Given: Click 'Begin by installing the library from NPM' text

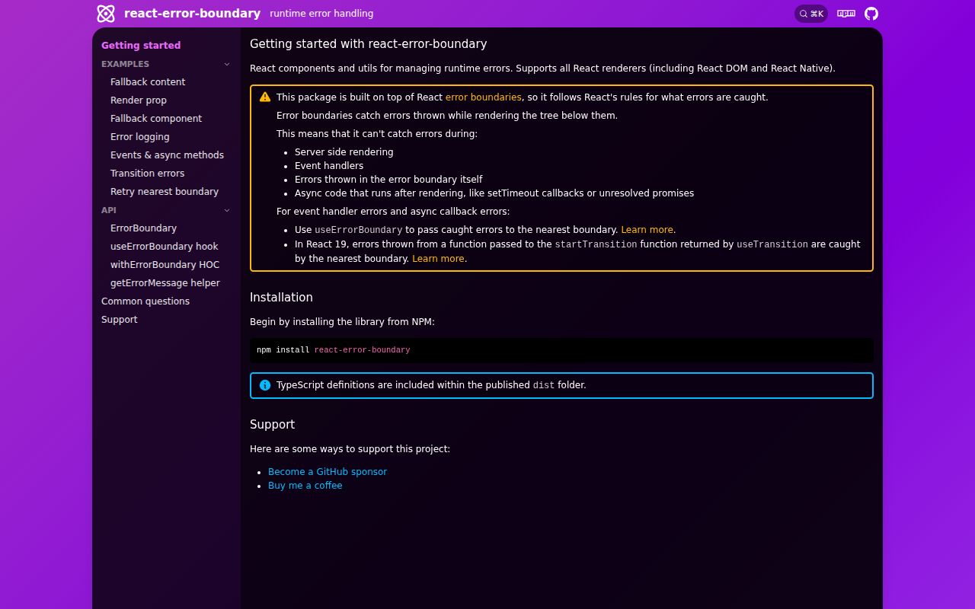Looking at the screenshot, I should pos(342,322).
